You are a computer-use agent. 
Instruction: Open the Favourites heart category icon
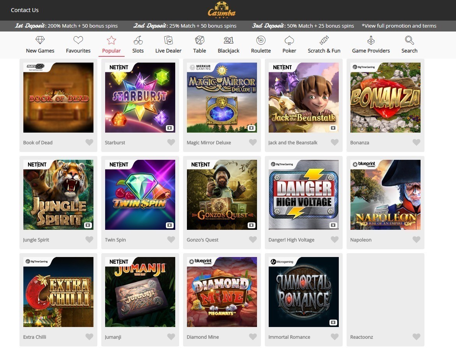(78, 40)
